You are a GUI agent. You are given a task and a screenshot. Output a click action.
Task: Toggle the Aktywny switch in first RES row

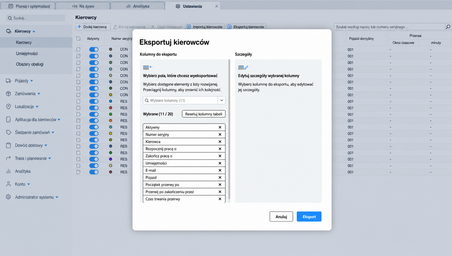pos(94,101)
